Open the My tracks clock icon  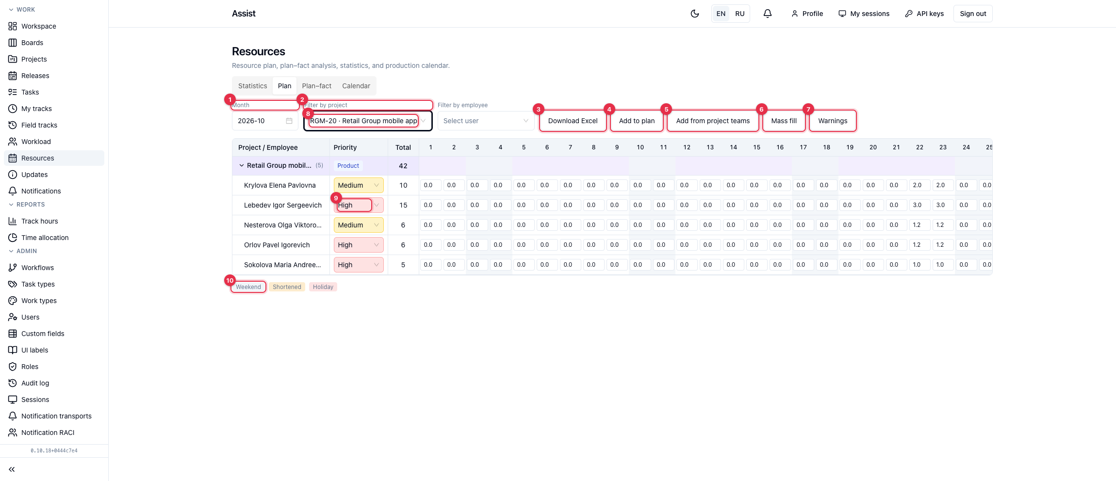[13, 109]
